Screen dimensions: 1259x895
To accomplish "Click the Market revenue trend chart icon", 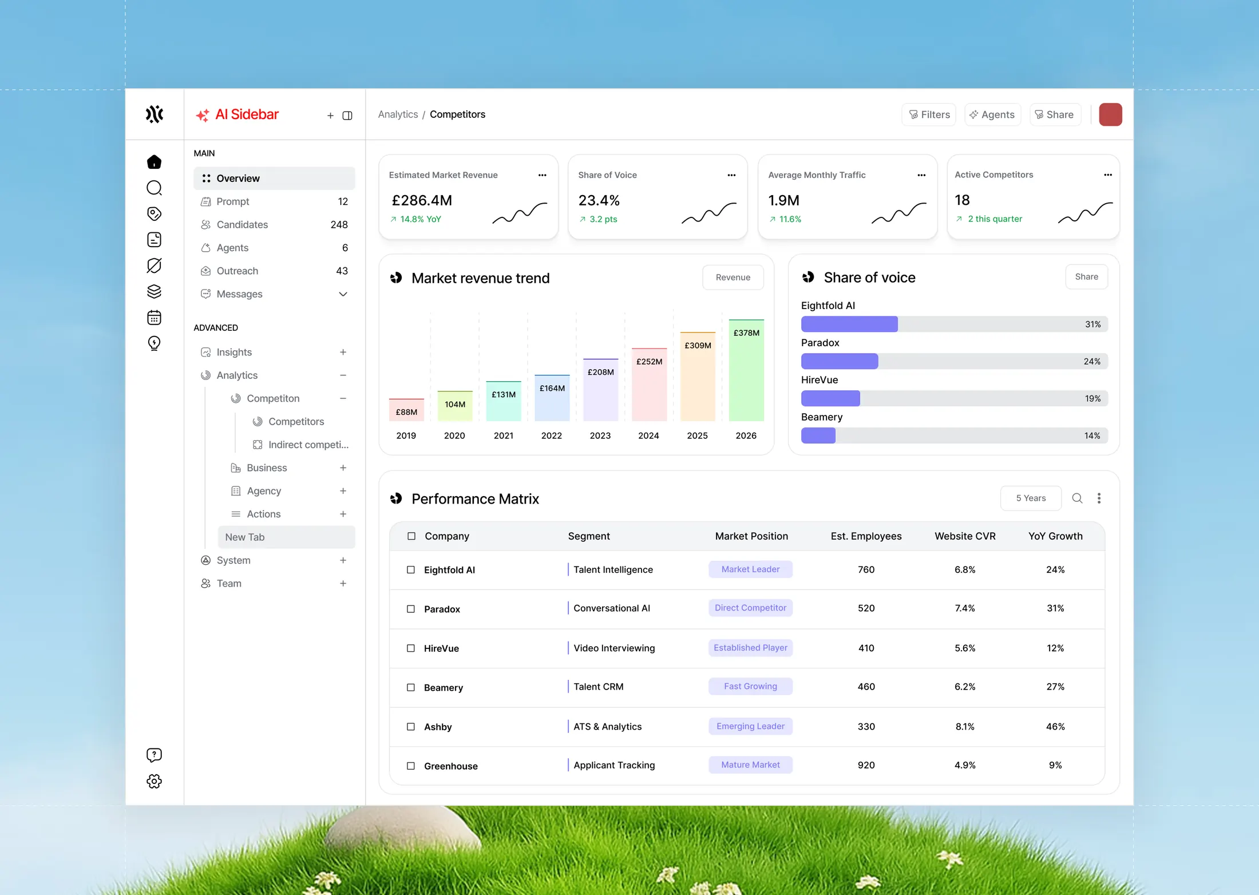I will (x=396, y=278).
